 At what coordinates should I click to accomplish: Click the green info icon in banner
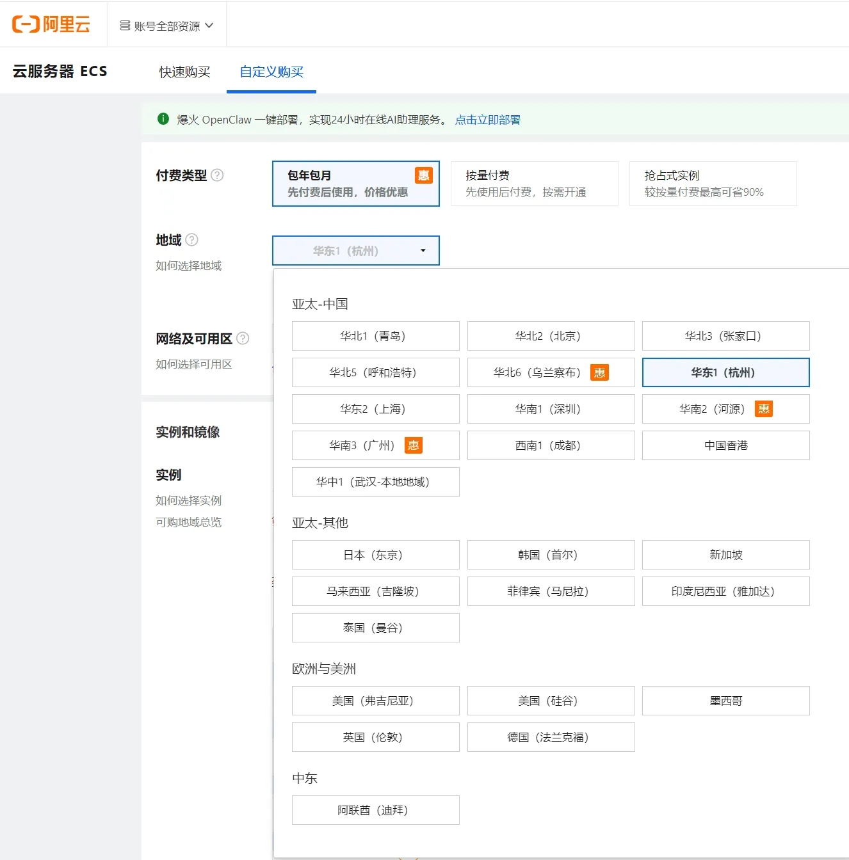pyautogui.click(x=163, y=119)
